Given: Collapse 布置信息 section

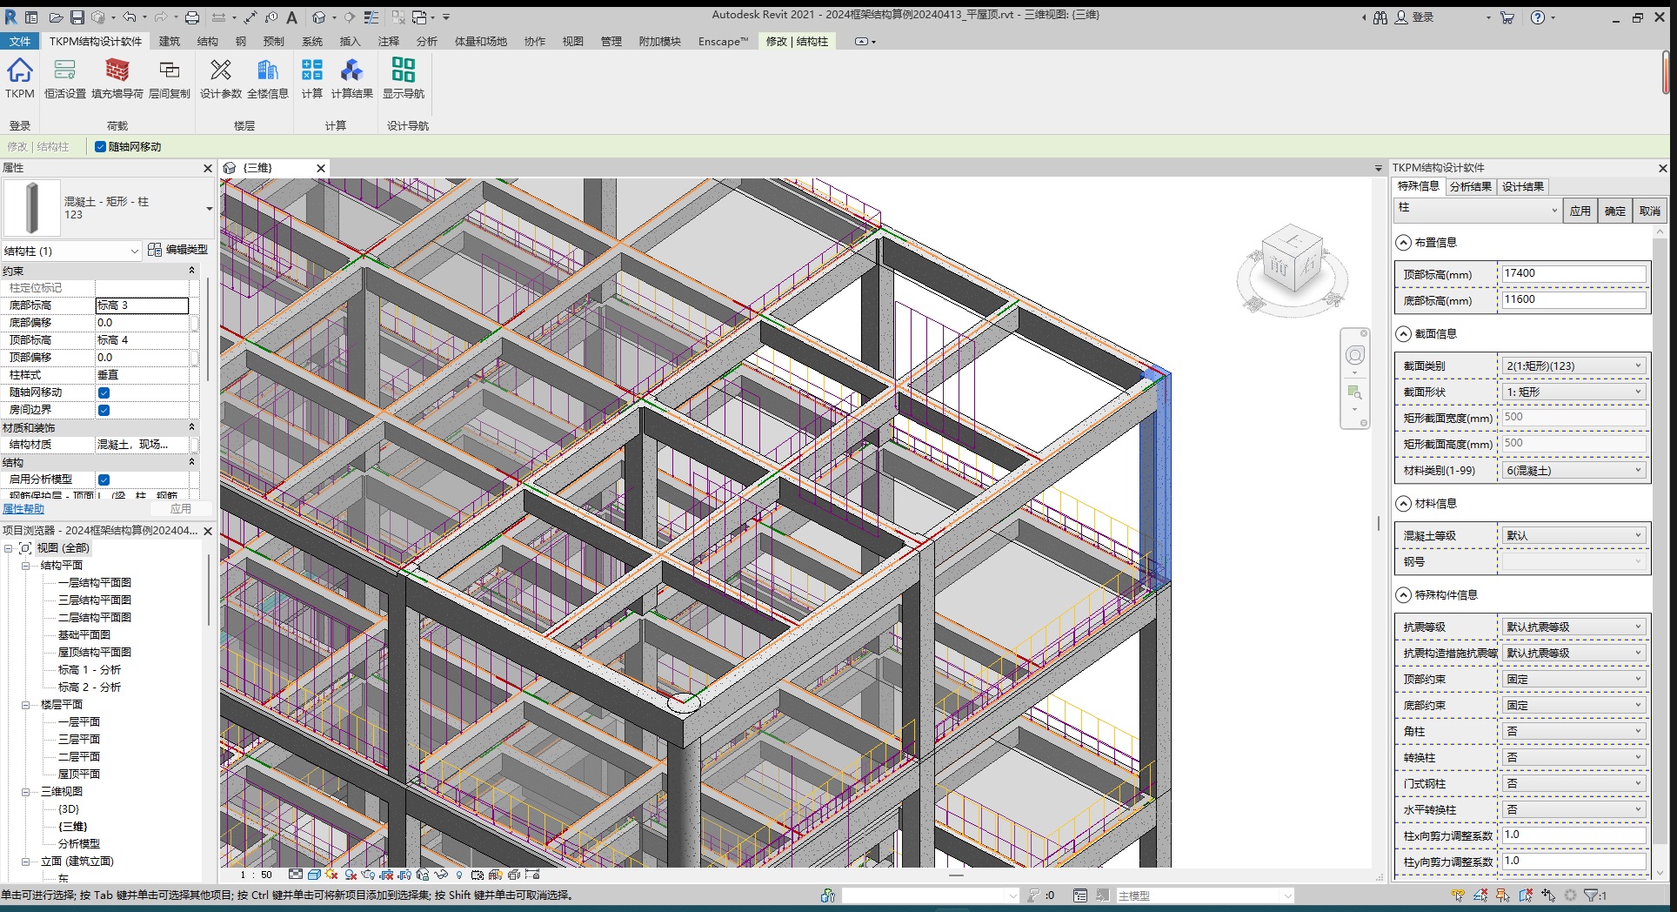Looking at the screenshot, I should point(1403,243).
